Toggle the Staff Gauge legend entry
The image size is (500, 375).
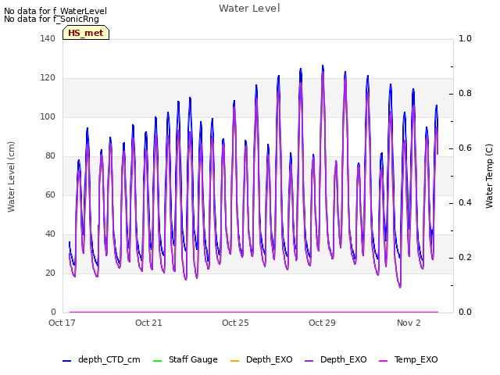coord(185,359)
